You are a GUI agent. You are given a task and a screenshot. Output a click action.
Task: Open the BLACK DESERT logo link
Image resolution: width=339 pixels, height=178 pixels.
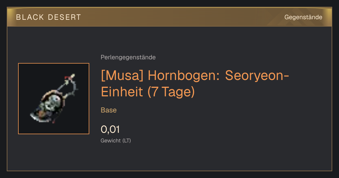pos(49,17)
